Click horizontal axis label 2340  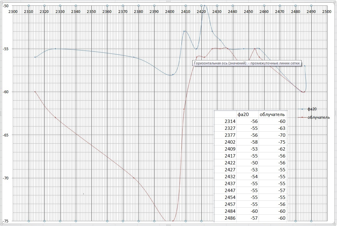(x=76, y=12)
